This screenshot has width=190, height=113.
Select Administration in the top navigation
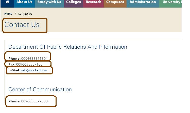pos(143,2)
